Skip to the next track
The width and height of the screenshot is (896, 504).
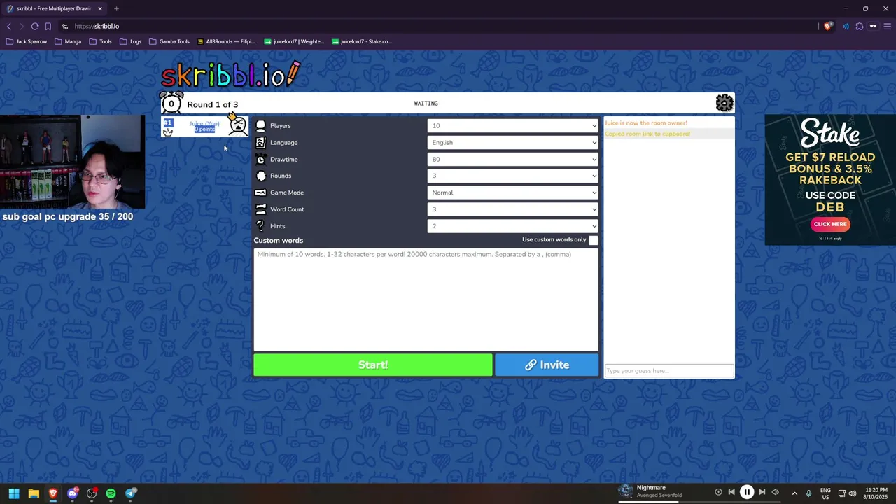762,492
